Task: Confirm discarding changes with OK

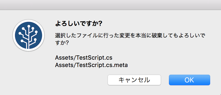Action: pyautogui.click(x=190, y=80)
